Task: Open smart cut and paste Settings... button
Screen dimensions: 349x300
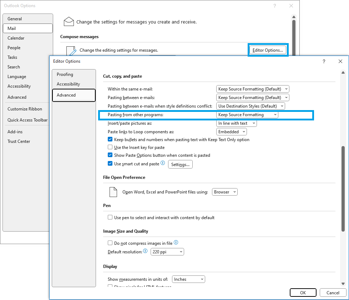Action: 180,164
